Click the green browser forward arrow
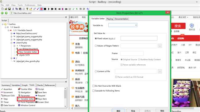The image size is (200, 112). tap(6, 13)
